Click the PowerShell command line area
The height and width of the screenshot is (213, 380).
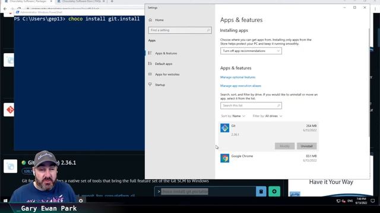[x=77, y=19]
